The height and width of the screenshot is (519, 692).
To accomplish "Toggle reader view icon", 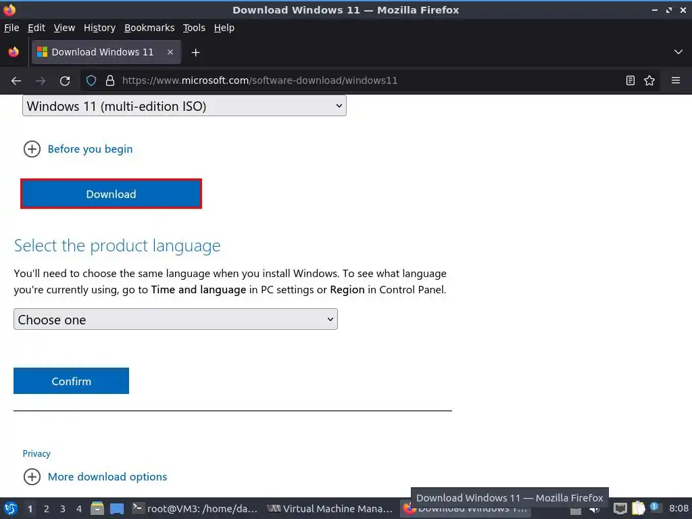I will pyautogui.click(x=631, y=80).
